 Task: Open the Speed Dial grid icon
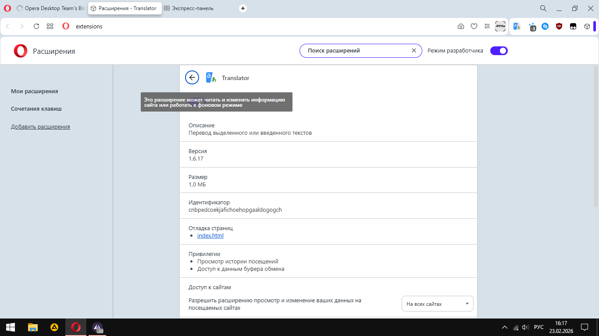50,26
